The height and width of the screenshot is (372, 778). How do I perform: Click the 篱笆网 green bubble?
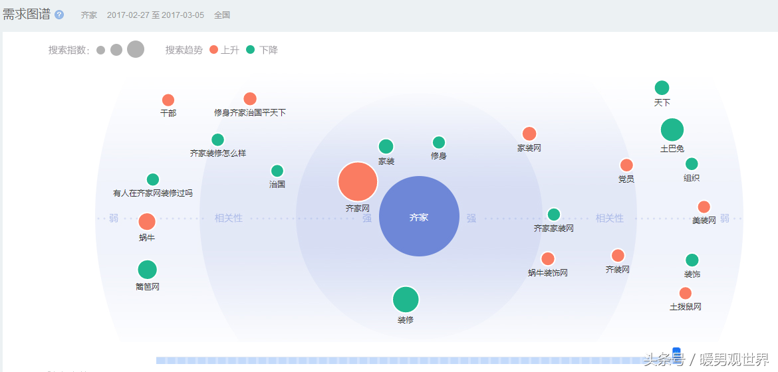pos(148,270)
